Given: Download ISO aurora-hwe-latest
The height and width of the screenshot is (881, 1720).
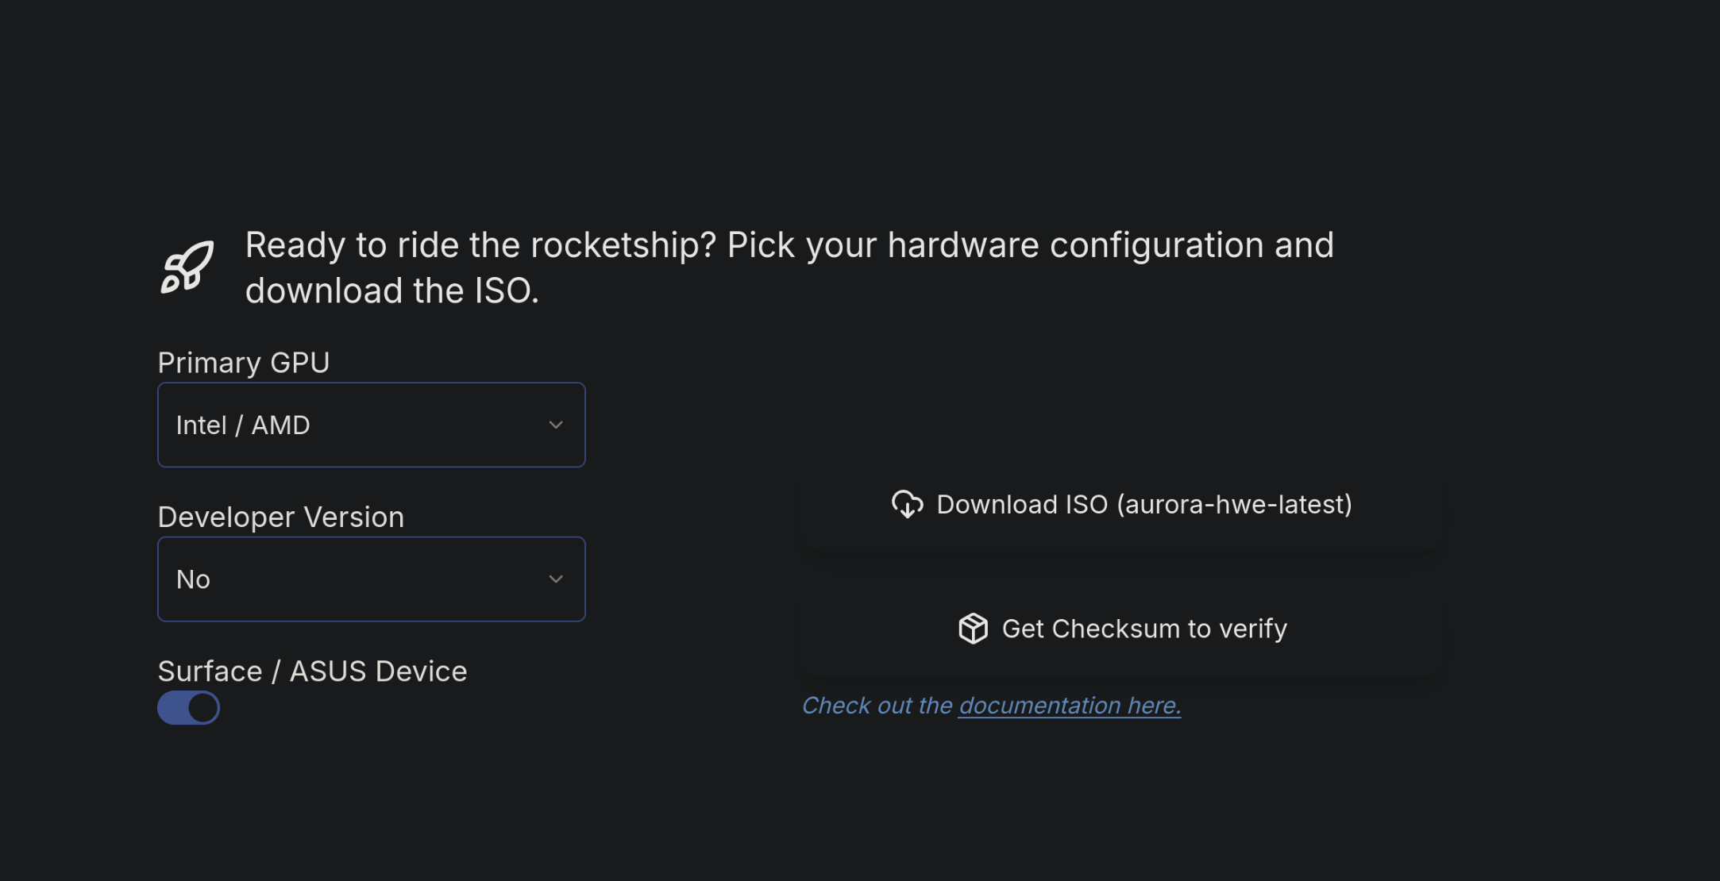Looking at the screenshot, I should tap(1121, 505).
